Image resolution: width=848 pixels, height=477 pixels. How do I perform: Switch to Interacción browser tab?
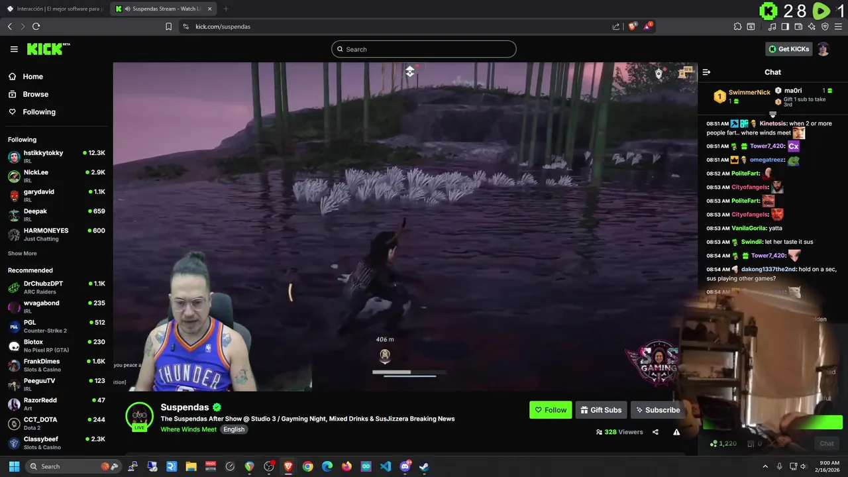55,9
